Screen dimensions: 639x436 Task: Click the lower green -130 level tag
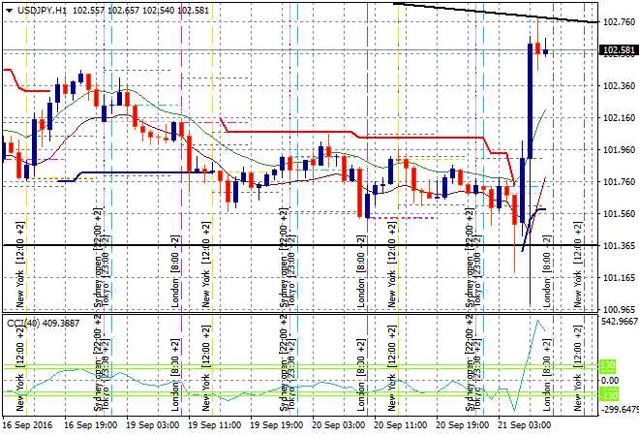(x=609, y=394)
